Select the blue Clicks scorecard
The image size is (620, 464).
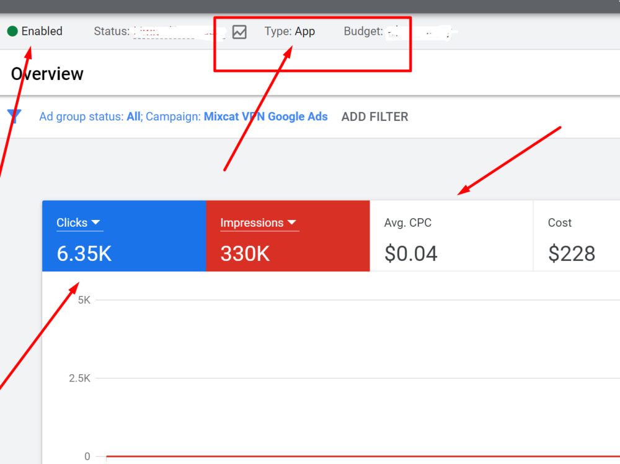pos(124,236)
